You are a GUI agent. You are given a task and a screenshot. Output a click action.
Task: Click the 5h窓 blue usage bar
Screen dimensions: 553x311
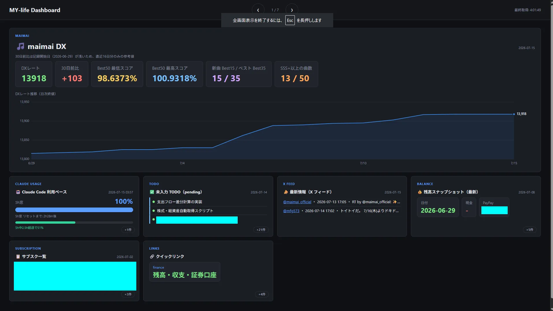tap(74, 210)
